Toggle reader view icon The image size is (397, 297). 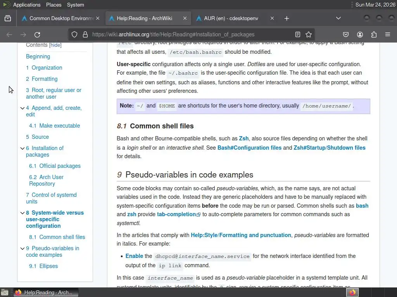pyautogui.click(x=298, y=34)
